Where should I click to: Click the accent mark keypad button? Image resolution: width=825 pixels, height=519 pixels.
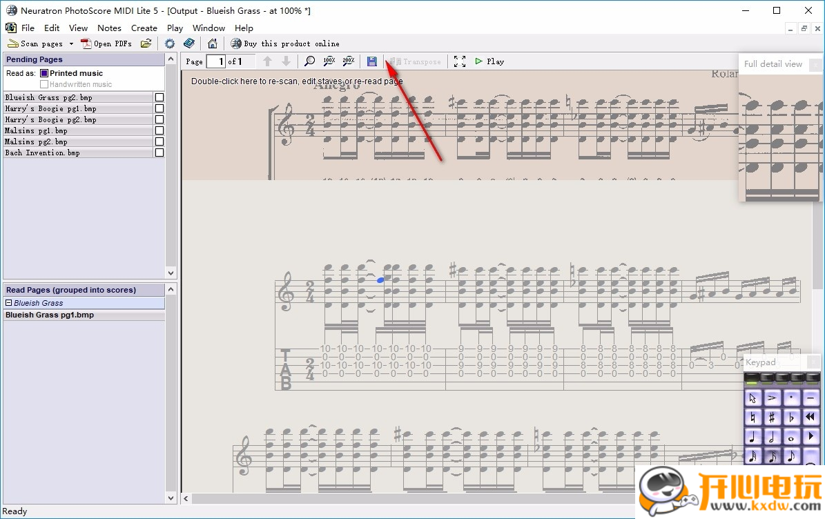click(772, 398)
